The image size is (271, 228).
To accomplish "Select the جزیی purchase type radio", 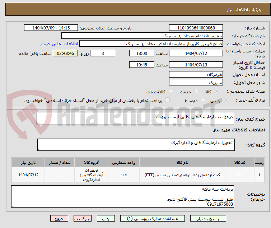I will click(226, 100).
